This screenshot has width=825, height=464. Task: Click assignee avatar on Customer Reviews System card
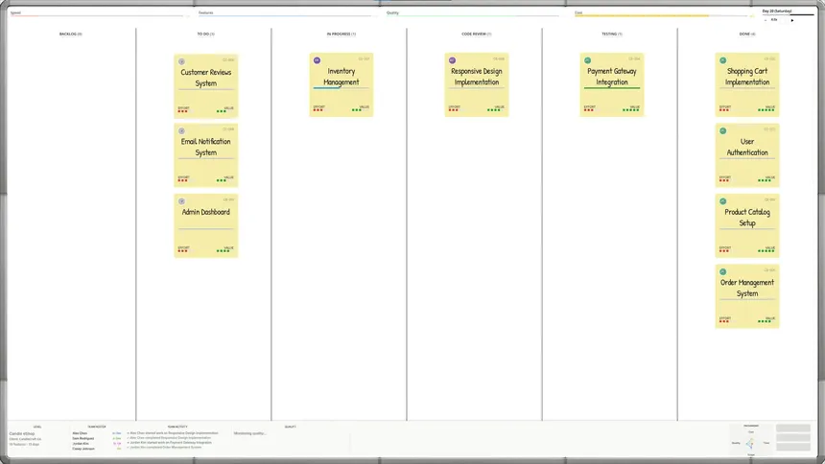click(x=181, y=61)
